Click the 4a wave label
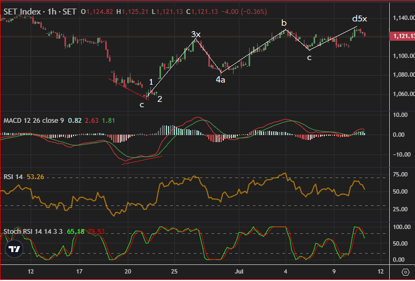The width and height of the screenshot is (415, 281). click(x=221, y=79)
